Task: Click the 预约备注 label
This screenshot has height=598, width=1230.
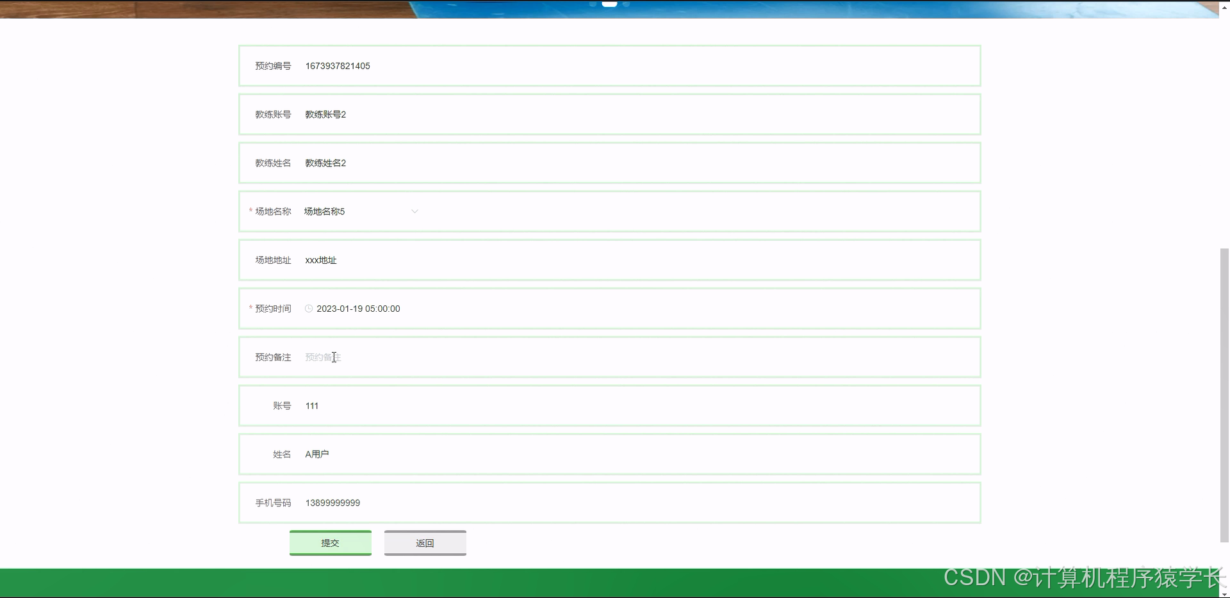Action: pos(273,357)
